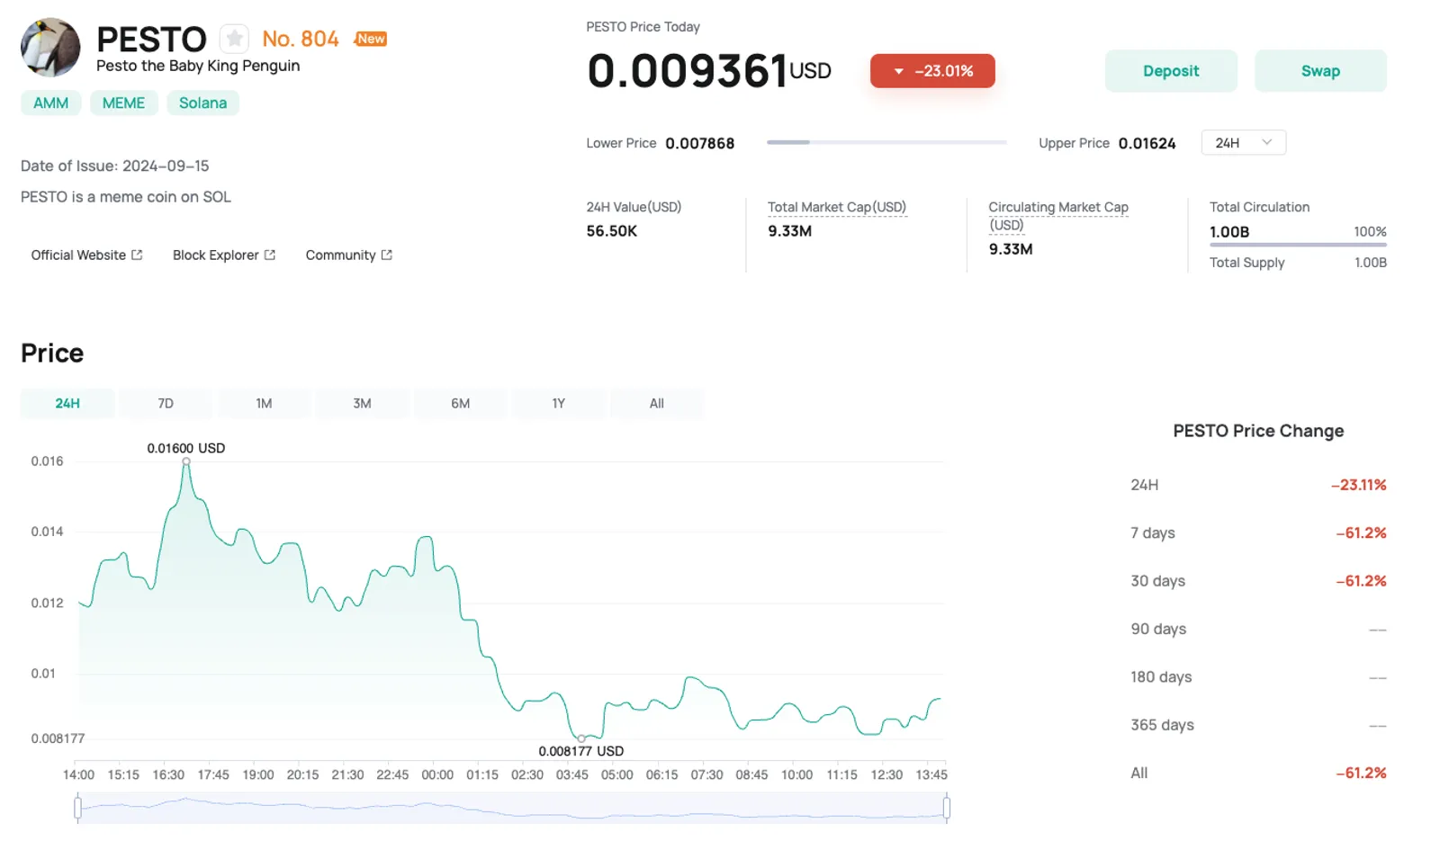Click the New badge after No. 804

point(371,39)
